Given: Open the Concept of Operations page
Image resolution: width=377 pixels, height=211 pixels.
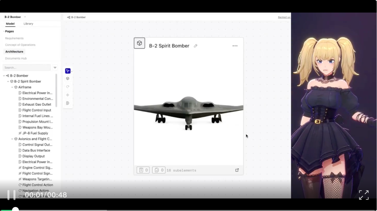Looking at the screenshot, I should coord(20,45).
